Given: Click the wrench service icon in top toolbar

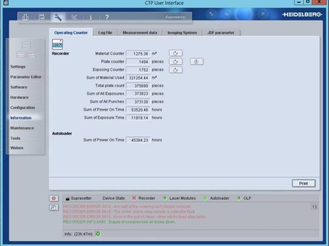Looking at the screenshot, I should [58, 17].
